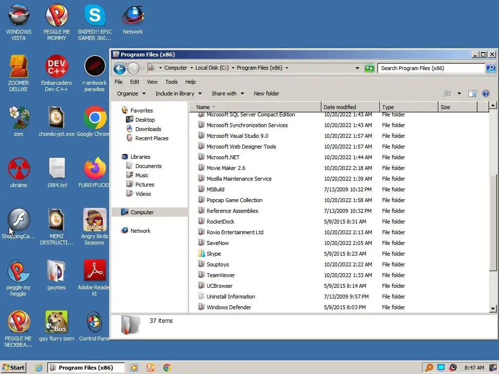Select MEMZ DESTRUCTI... desktop icon
The height and width of the screenshot is (374, 499).
pos(57,227)
